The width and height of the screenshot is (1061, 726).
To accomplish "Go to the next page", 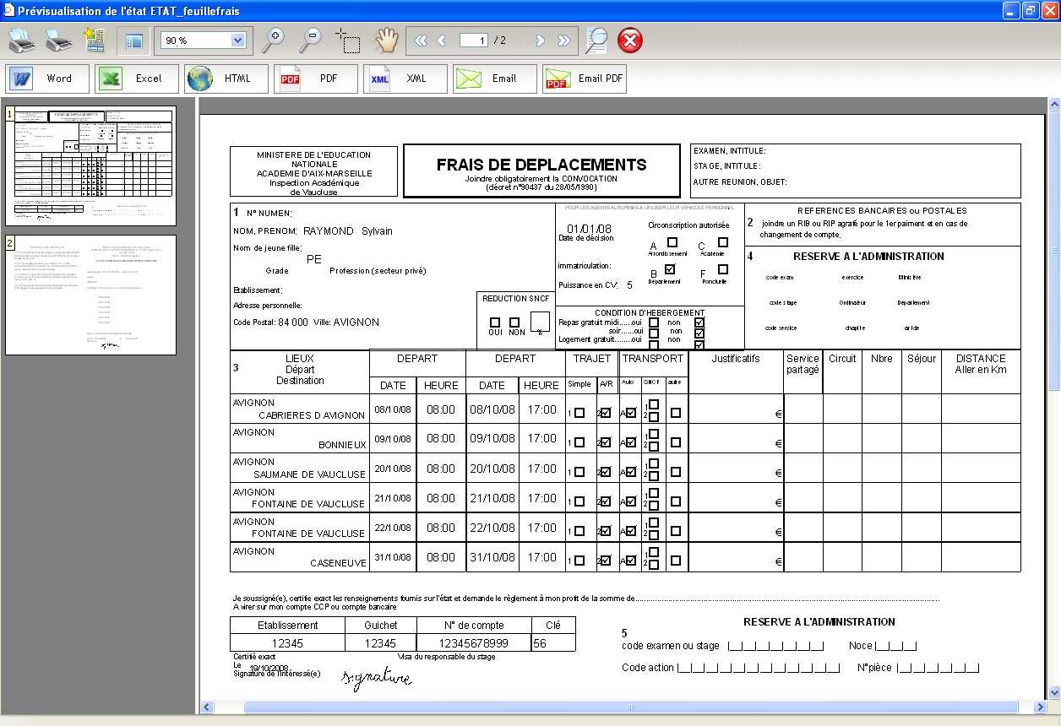I will pos(541,41).
